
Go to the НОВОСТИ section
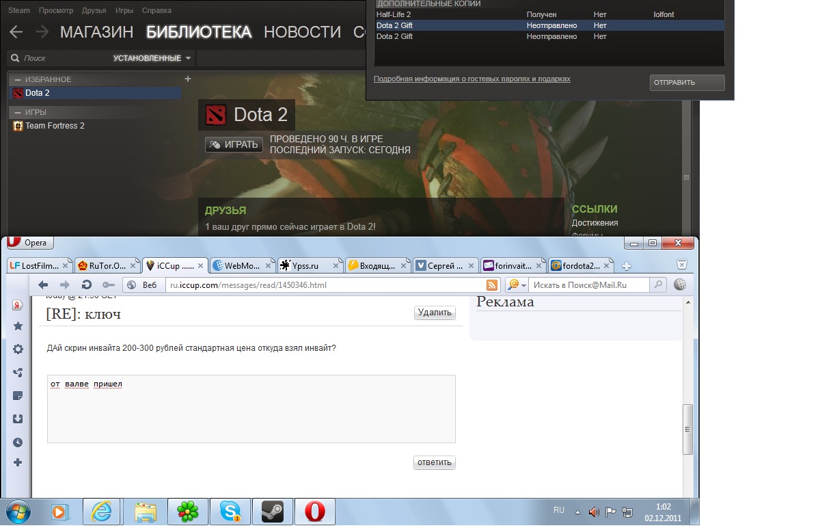(x=302, y=31)
